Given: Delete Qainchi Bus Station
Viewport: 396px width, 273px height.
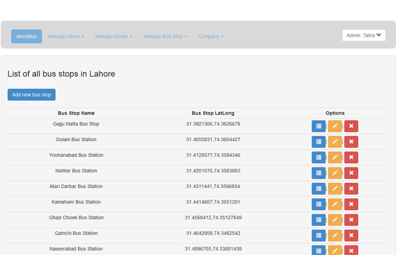Looking at the screenshot, I should click(351, 236).
